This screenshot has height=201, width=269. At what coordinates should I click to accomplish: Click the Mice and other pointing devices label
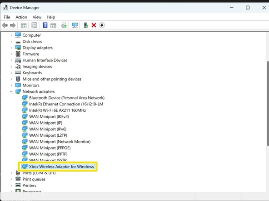(52, 79)
